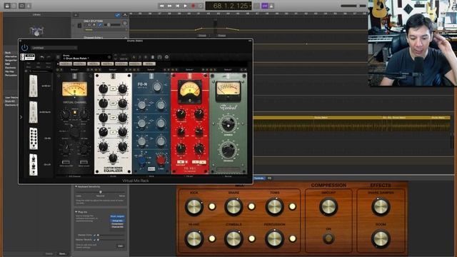Toggle the TOMS on/off light button
Screen dimensions: 457x257
click(292, 206)
